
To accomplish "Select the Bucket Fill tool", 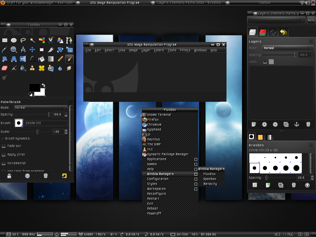I will tap(42, 59).
